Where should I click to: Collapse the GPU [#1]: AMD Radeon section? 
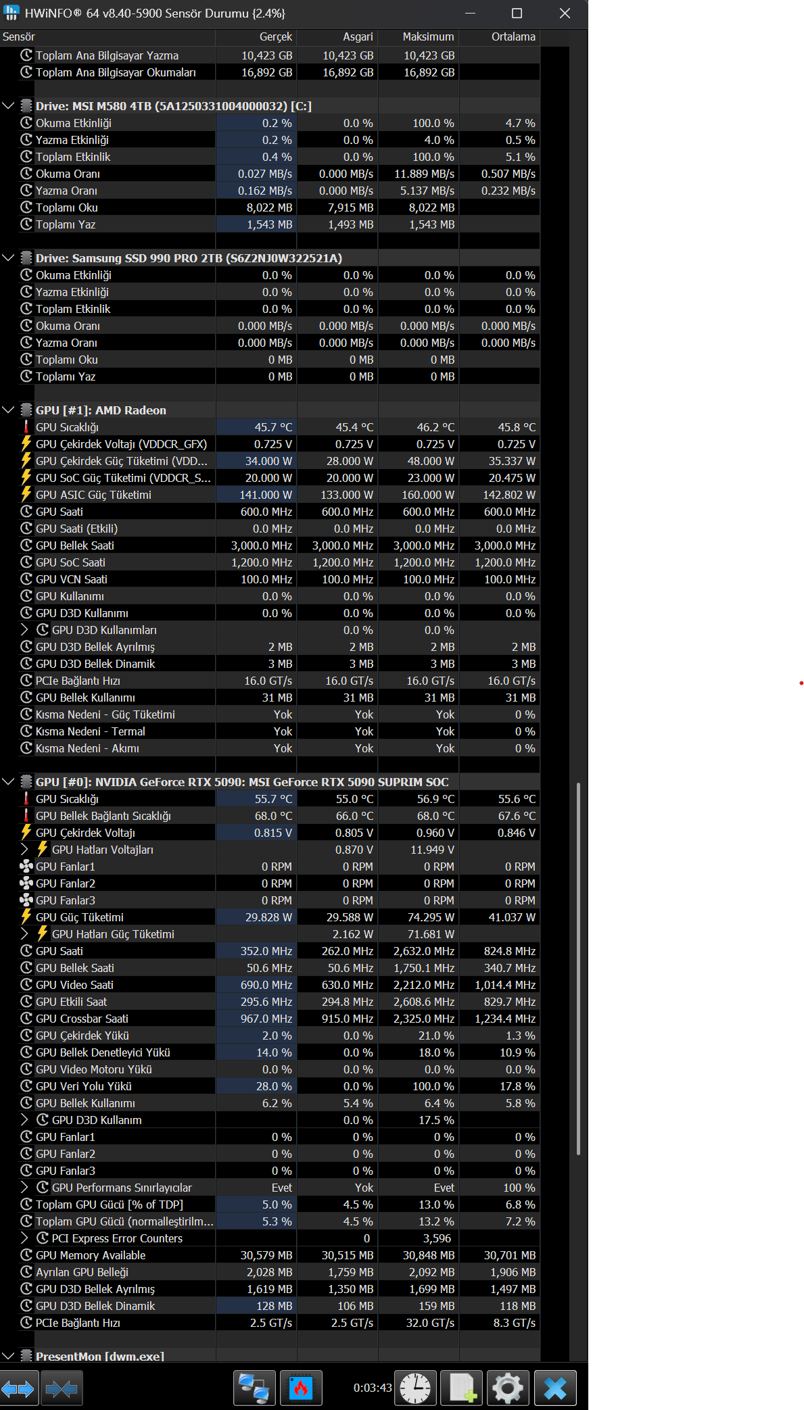click(x=8, y=410)
